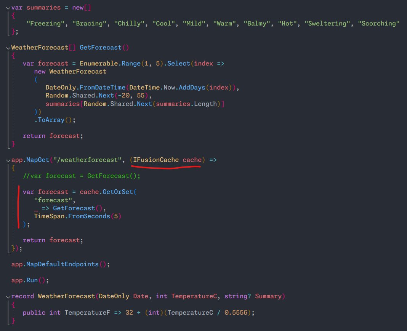The height and width of the screenshot is (331, 407).
Task: Click GetOrSet in cache.GetOrSet call
Action: click(x=118, y=192)
